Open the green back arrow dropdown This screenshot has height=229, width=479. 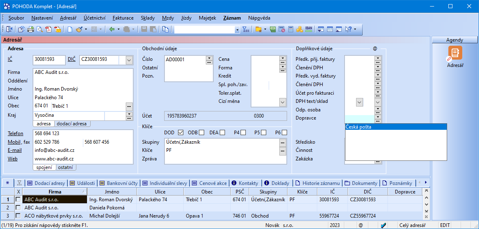click(118, 29)
